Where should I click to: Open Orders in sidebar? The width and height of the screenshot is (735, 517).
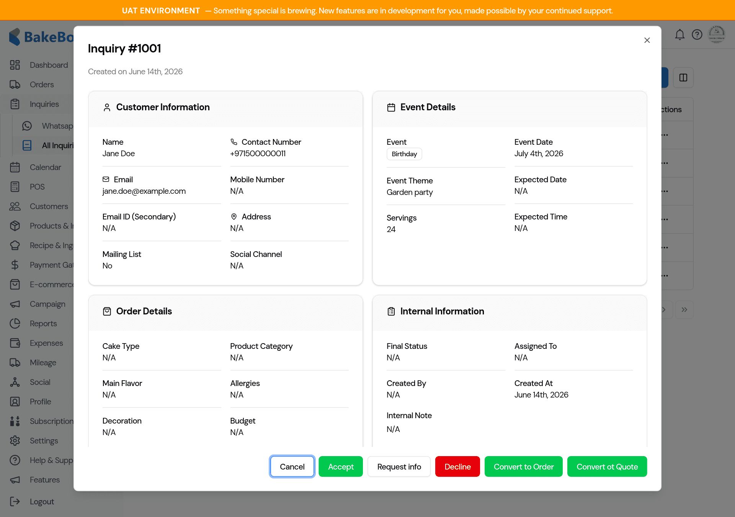[x=42, y=85]
